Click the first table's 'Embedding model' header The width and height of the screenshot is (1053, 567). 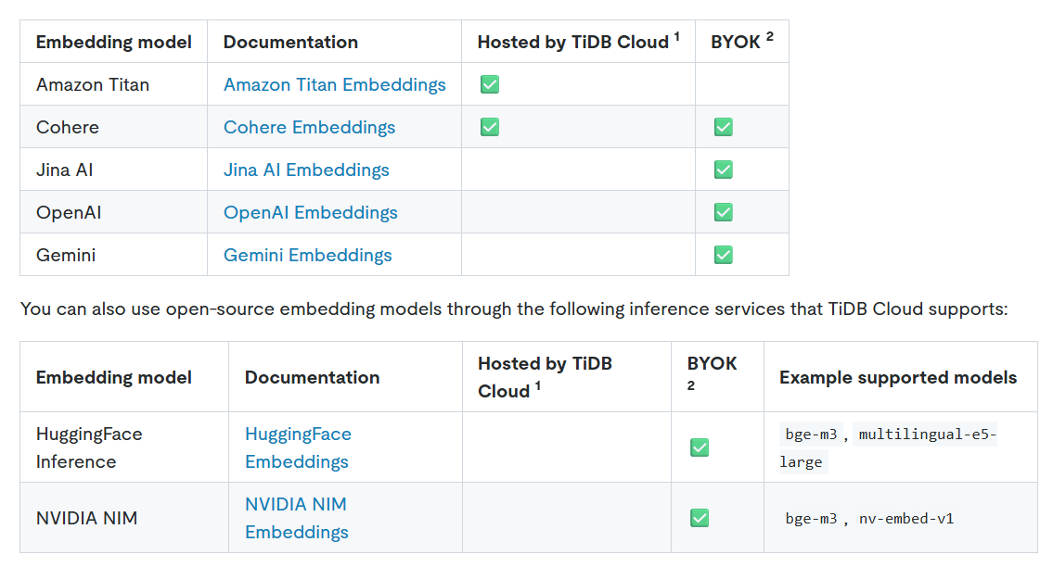[x=113, y=42]
